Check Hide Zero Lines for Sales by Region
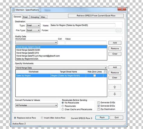 [94, 76]
